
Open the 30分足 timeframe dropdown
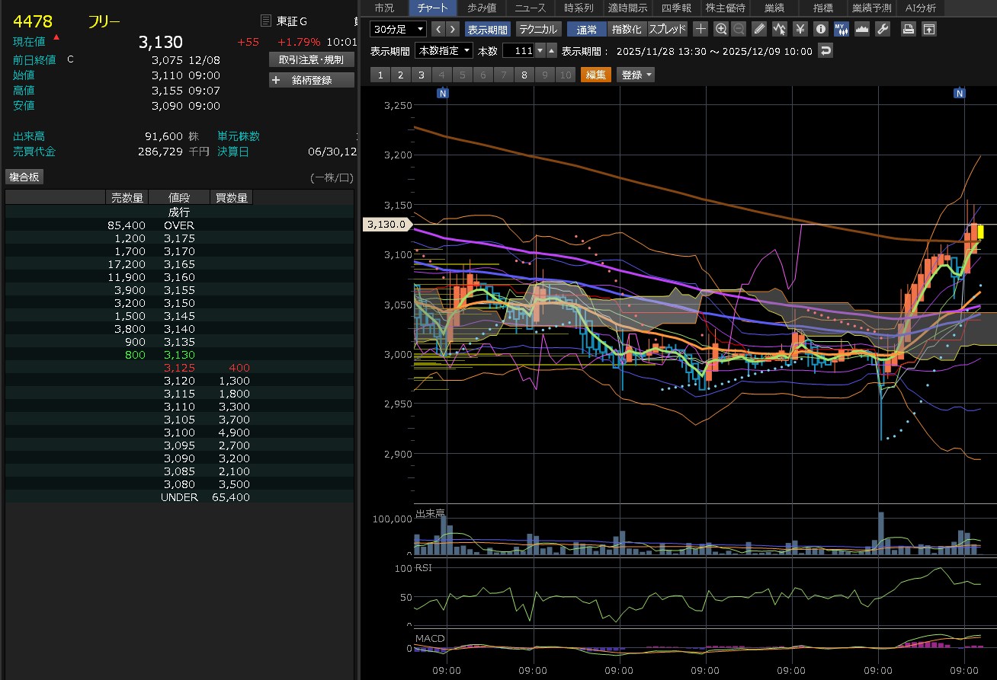[399, 29]
